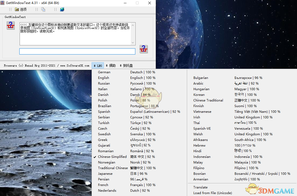Image resolution: width=297 pixels, height=196 pixels.
Task: Select Hindi language entry
Action: pyautogui.click(x=242, y=151)
